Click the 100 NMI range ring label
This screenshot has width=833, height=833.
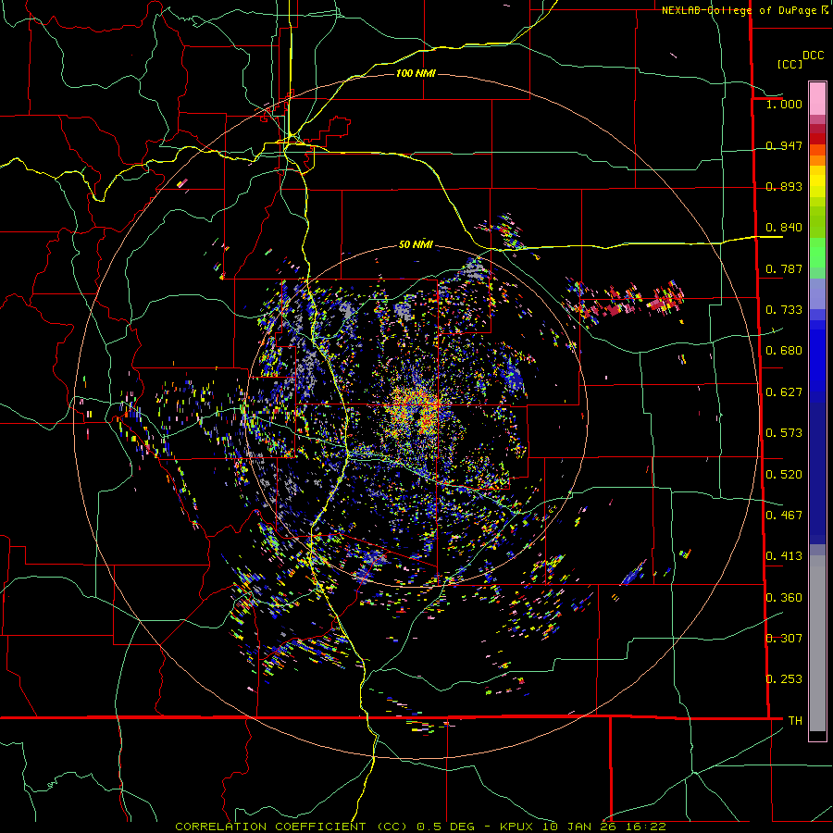click(x=416, y=73)
